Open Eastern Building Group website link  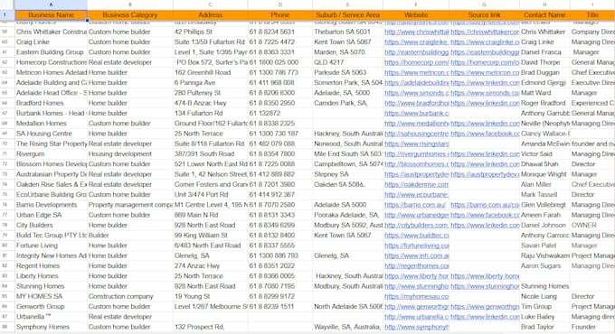pyautogui.click(x=417, y=52)
